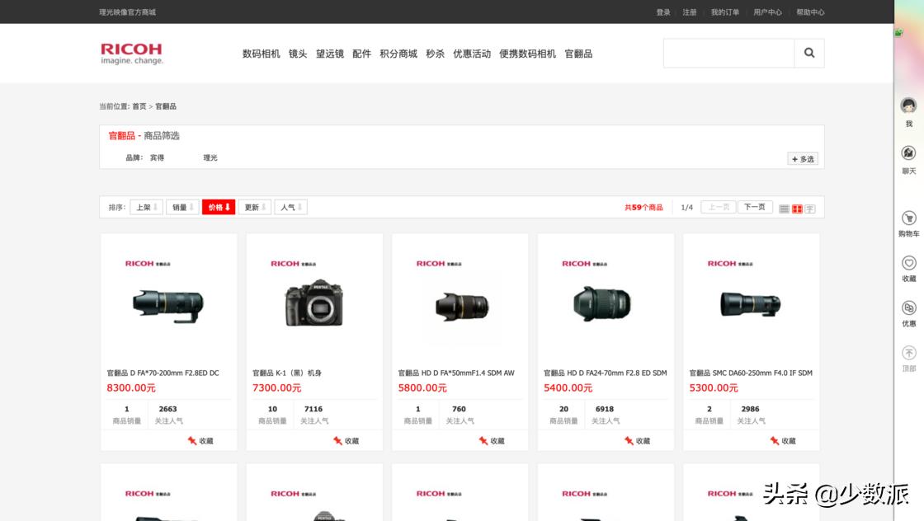Expand the + 多选 multi-select option

(x=803, y=159)
